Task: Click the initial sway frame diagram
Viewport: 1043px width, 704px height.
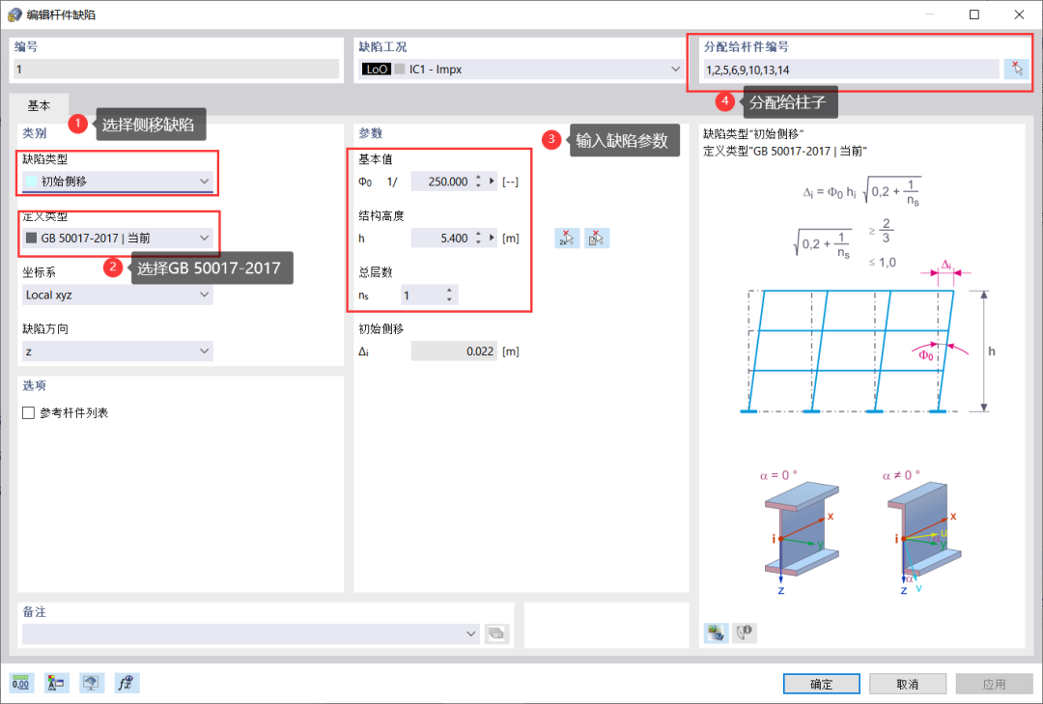Action: (x=866, y=339)
